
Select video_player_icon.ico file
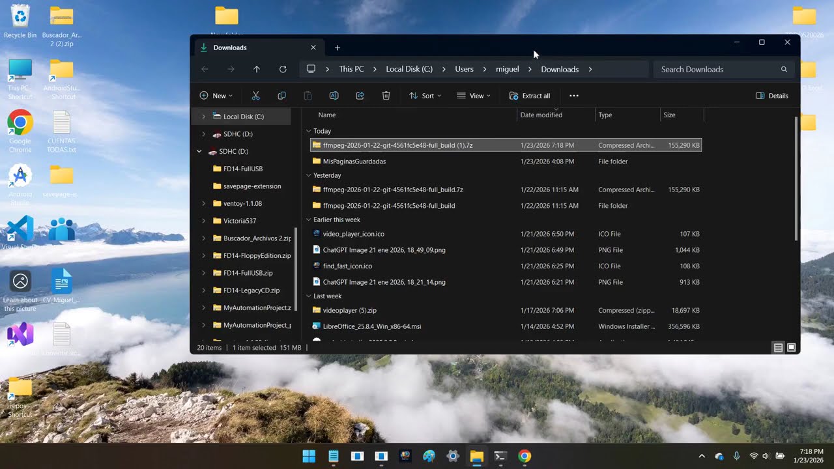pyautogui.click(x=506, y=234)
